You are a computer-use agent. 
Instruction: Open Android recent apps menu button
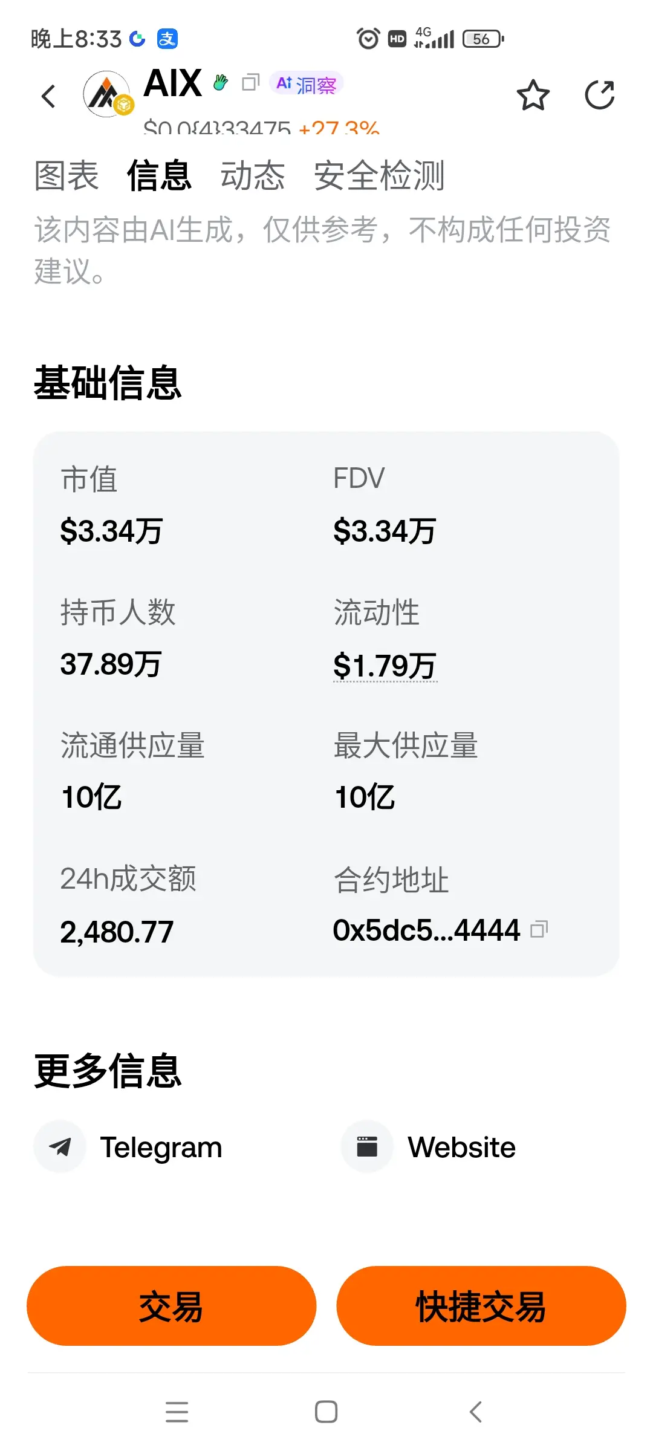[x=177, y=1412]
